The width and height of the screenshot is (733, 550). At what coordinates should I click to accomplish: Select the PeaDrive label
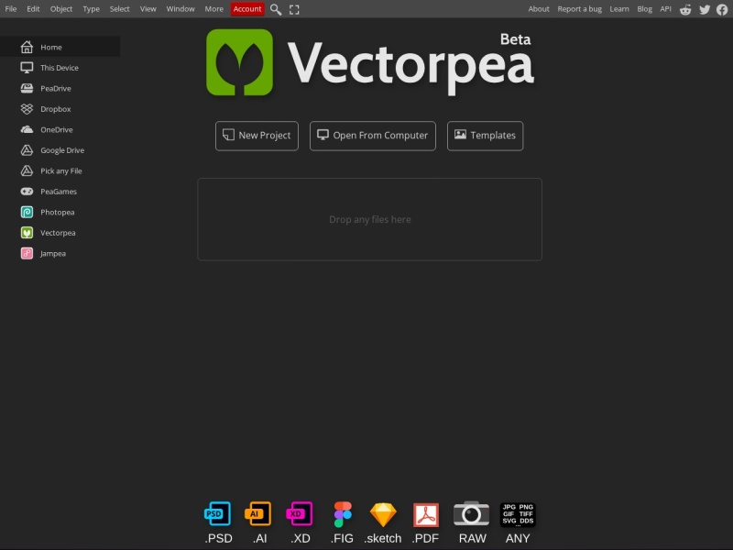[x=56, y=88]
